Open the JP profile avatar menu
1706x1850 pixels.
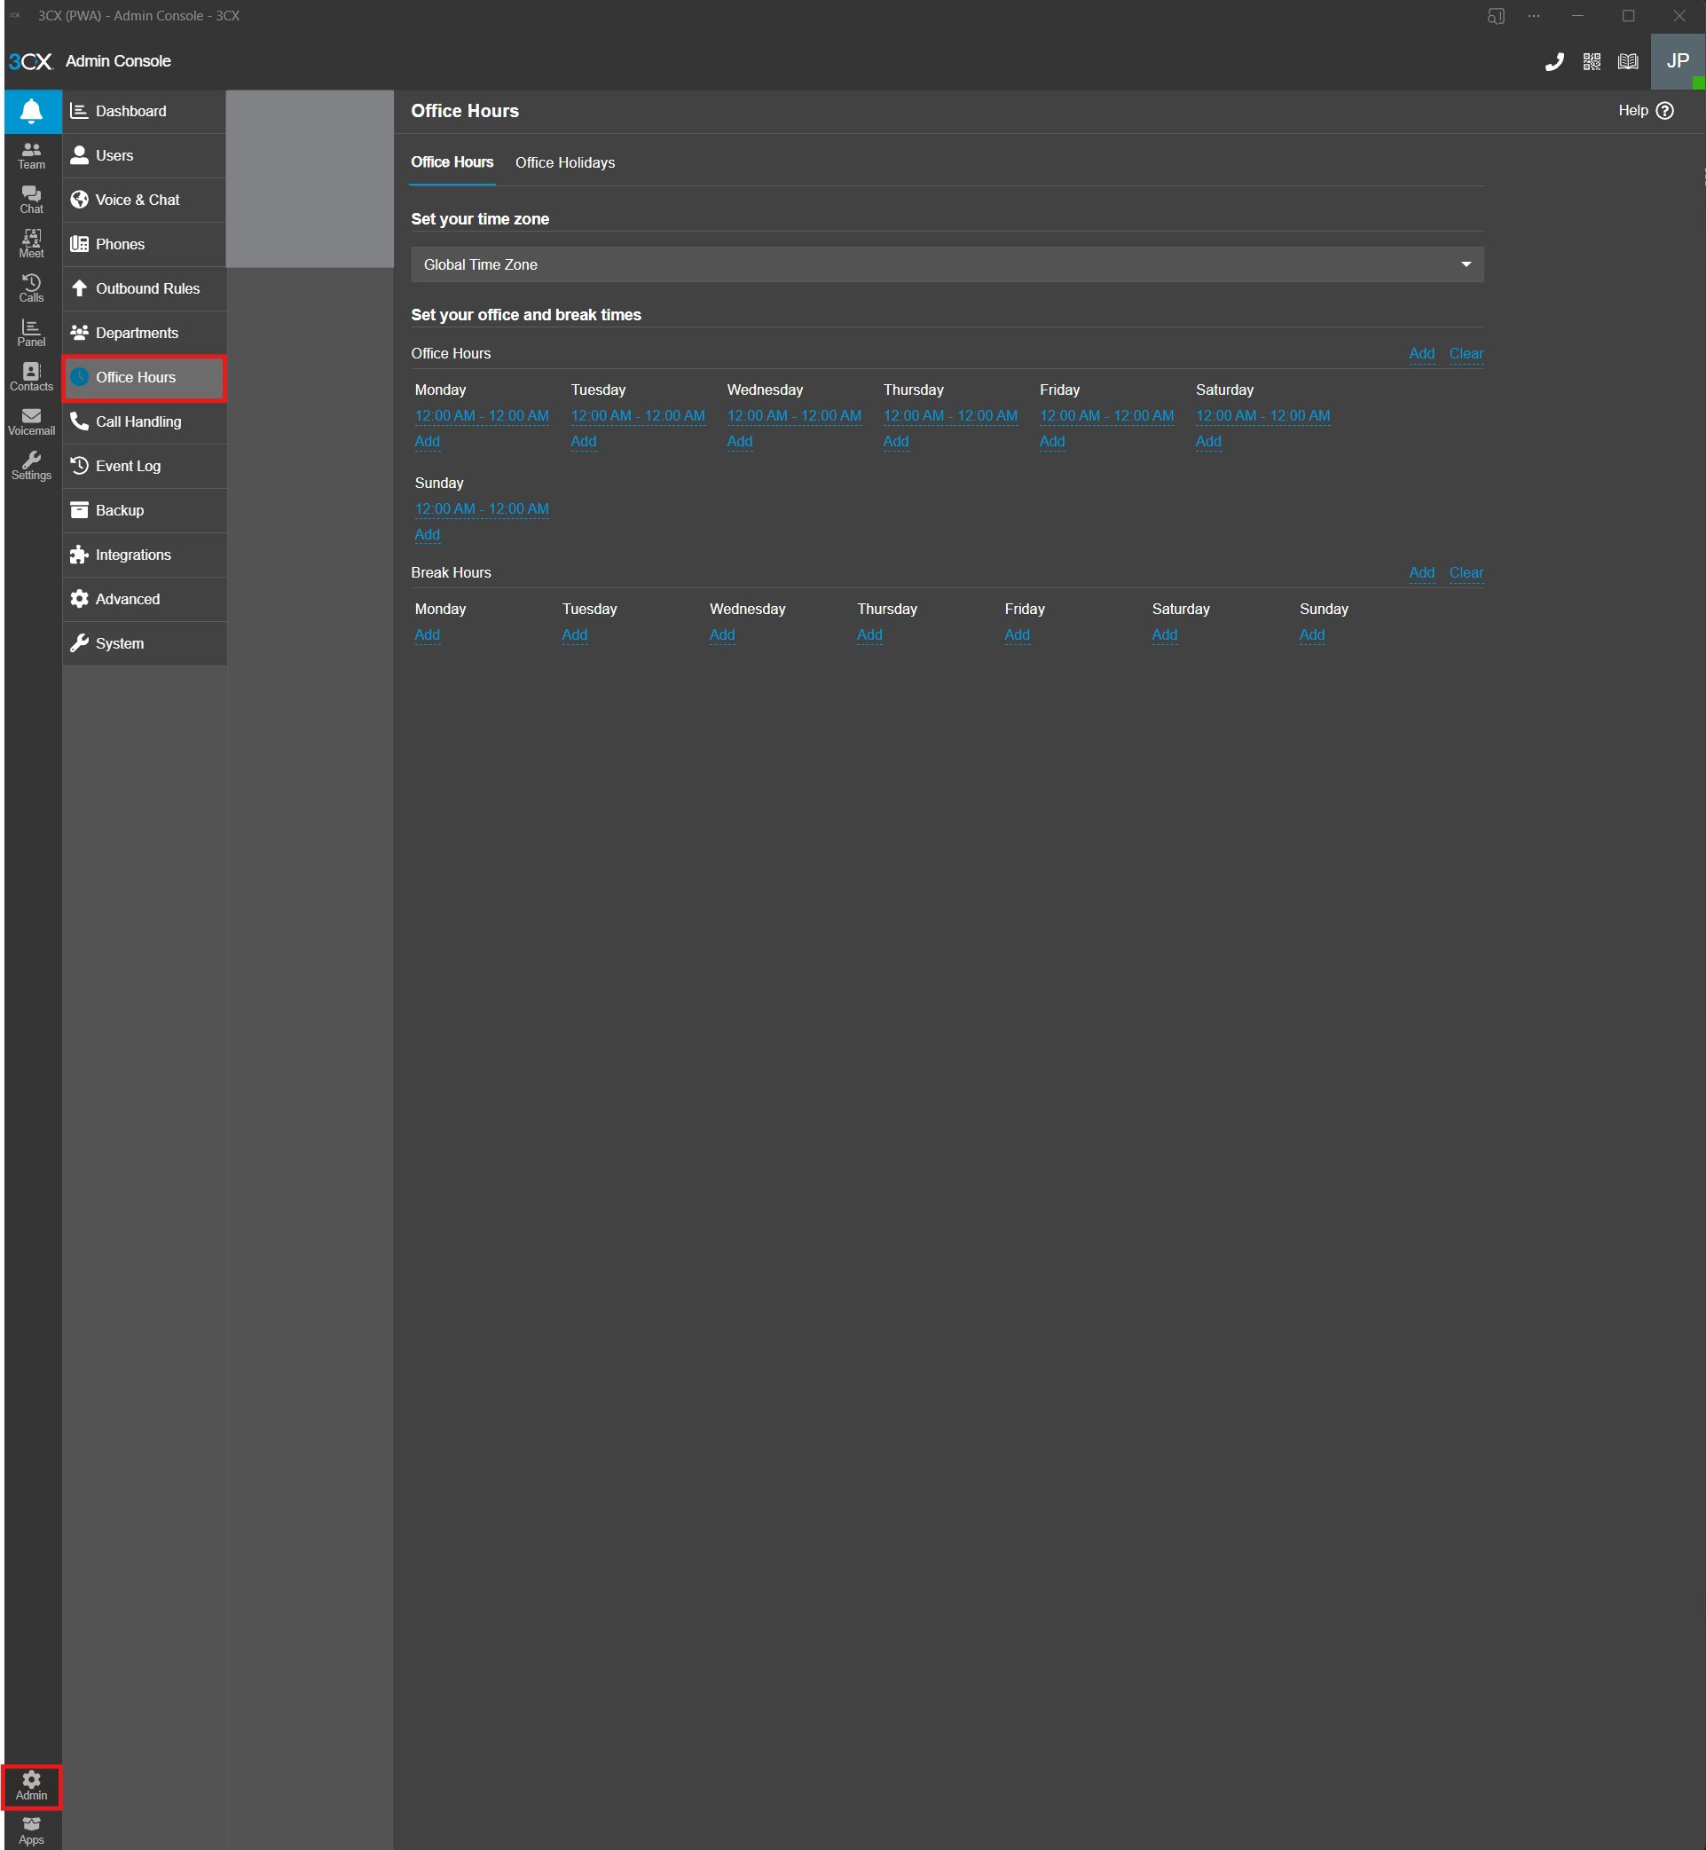(1677, 62)
